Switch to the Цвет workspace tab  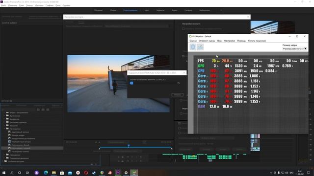pos(147,10)
